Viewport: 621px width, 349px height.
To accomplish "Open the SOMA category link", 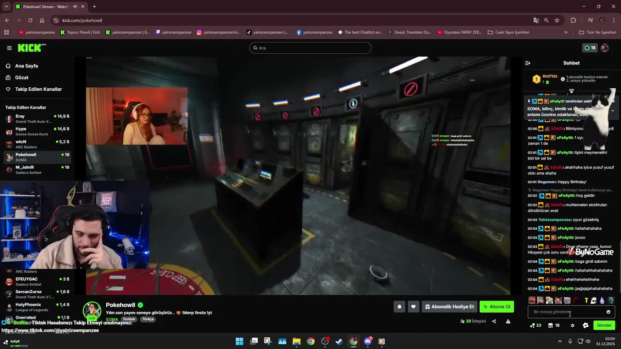I will click(112, 319).
